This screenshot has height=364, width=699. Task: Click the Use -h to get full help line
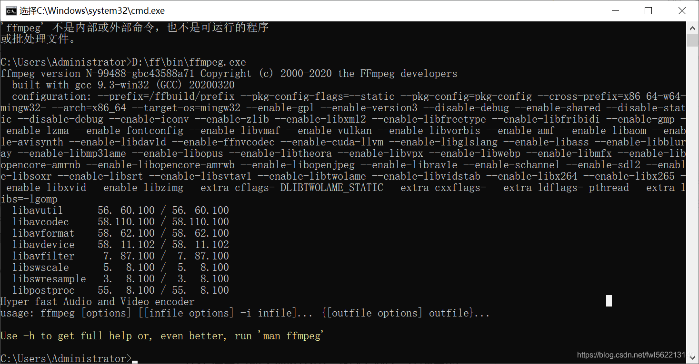tap(162, 336)
